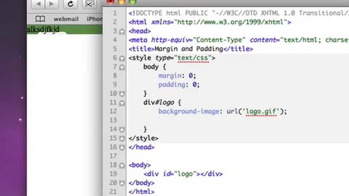Click the text "margin" on line 8
Image resolution: width=349 pixels, height=196 pixels.
tap(170, 76)
